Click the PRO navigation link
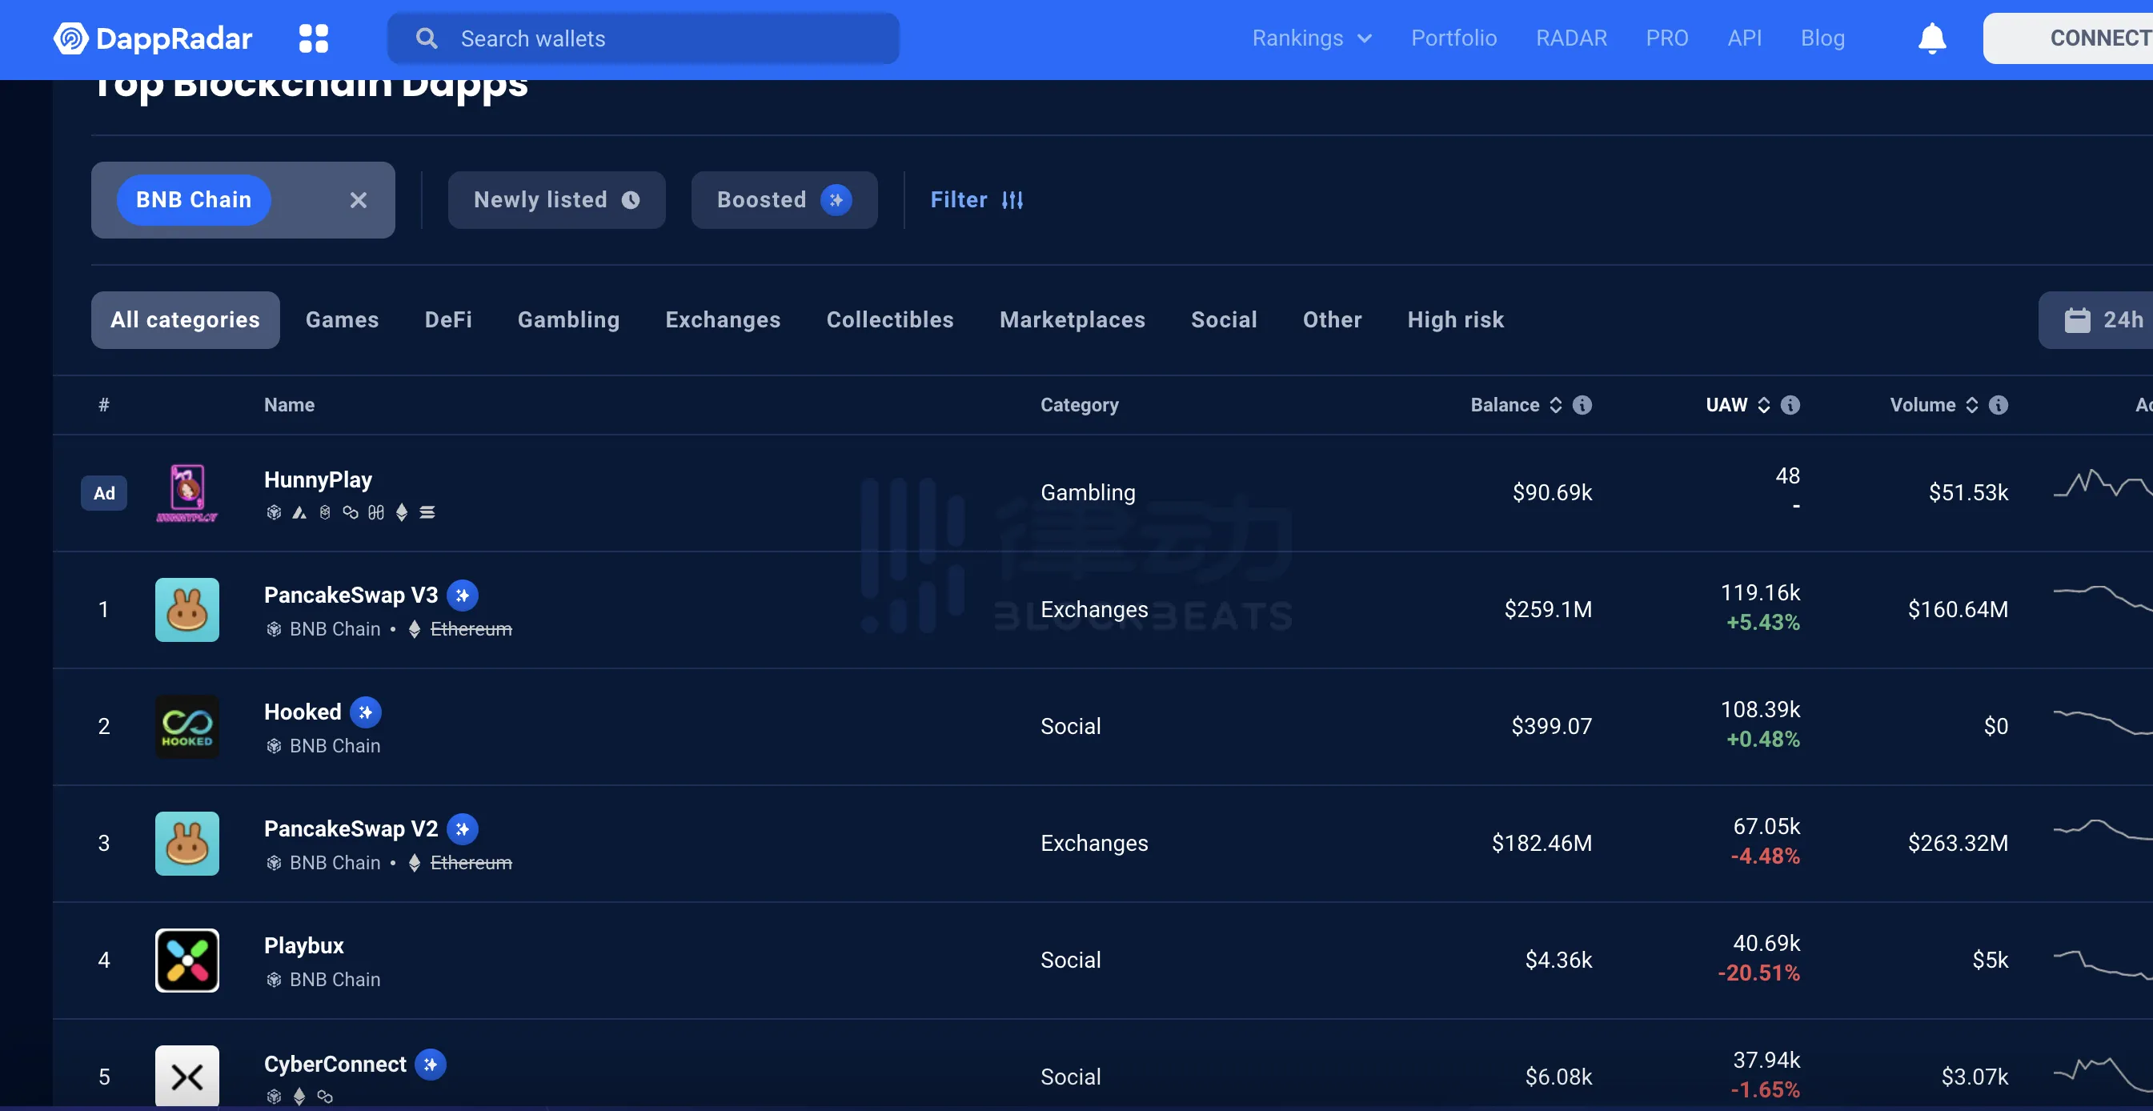The image size is (2153, 1111). point(1667,37)
